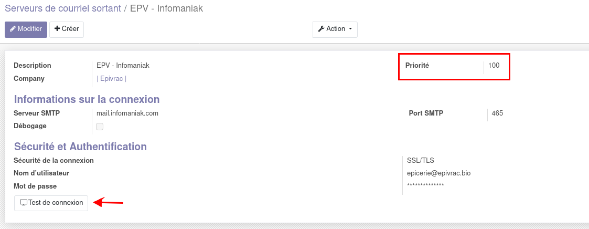The width and height of the screenshot is (589, 229).
Task: Click the Priorité value 100
Action: (494, 66)
